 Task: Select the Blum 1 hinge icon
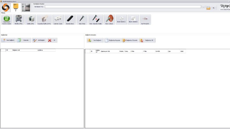click(109, 20)
